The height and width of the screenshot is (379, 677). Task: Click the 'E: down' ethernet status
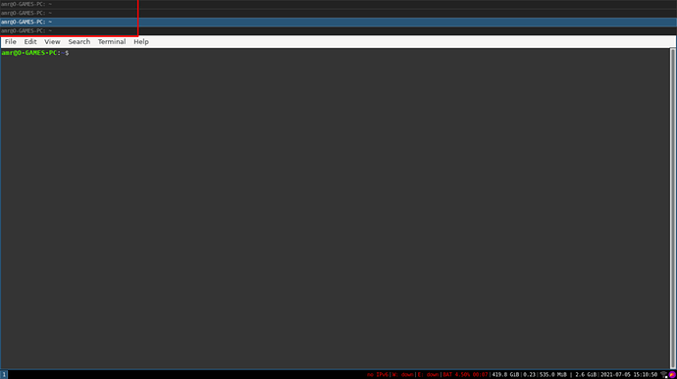(428, 375)
